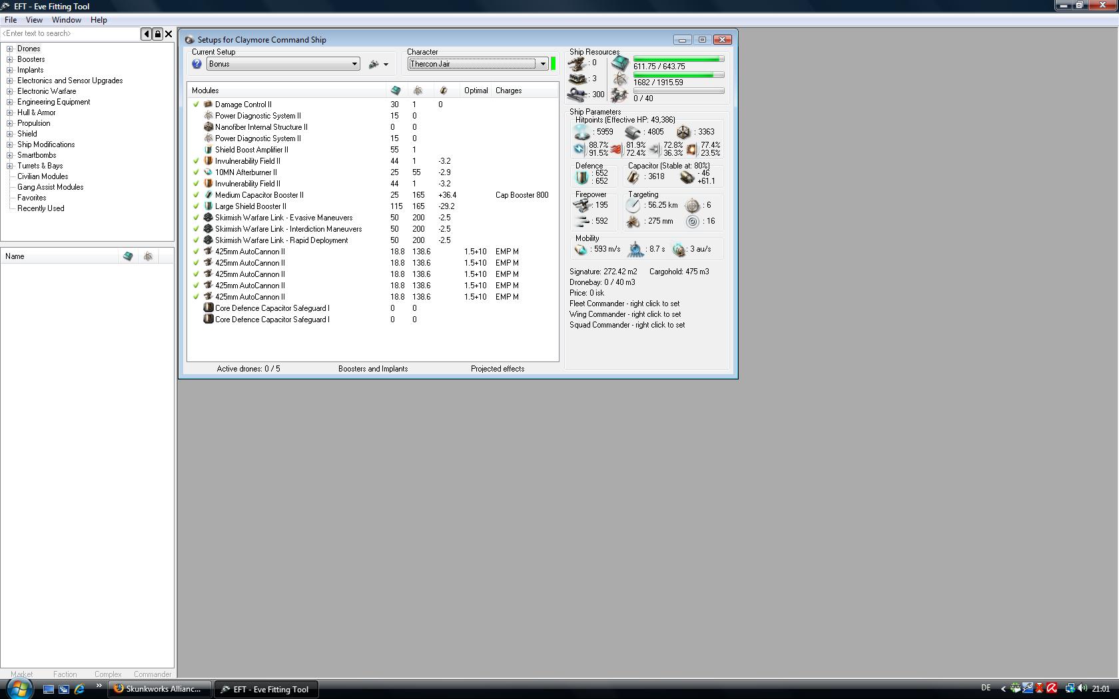Click the help icon beside Current Setup
This screenshot has width=1119, height=699.
(x=196, y=64)
